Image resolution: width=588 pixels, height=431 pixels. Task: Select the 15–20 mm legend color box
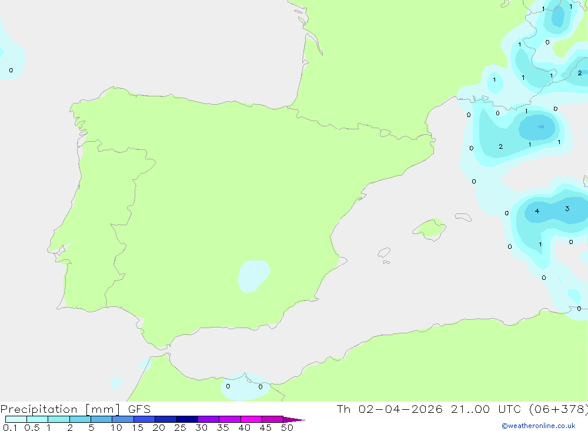pyautogui.click(x=144, y=419)
